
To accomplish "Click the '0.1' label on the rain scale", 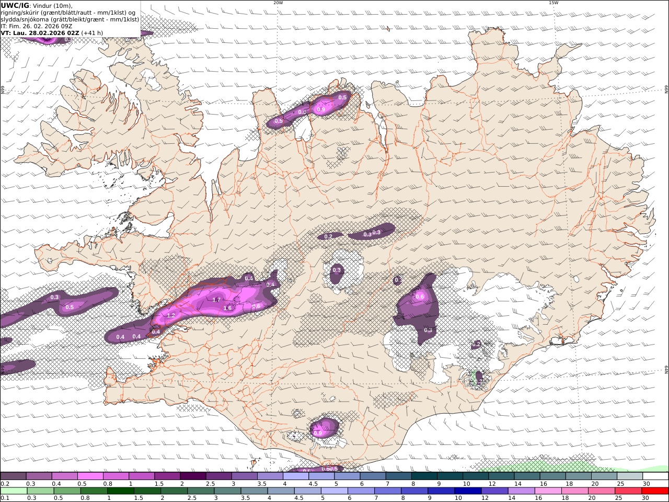I will pyautogui.click(x=4, y=498).
